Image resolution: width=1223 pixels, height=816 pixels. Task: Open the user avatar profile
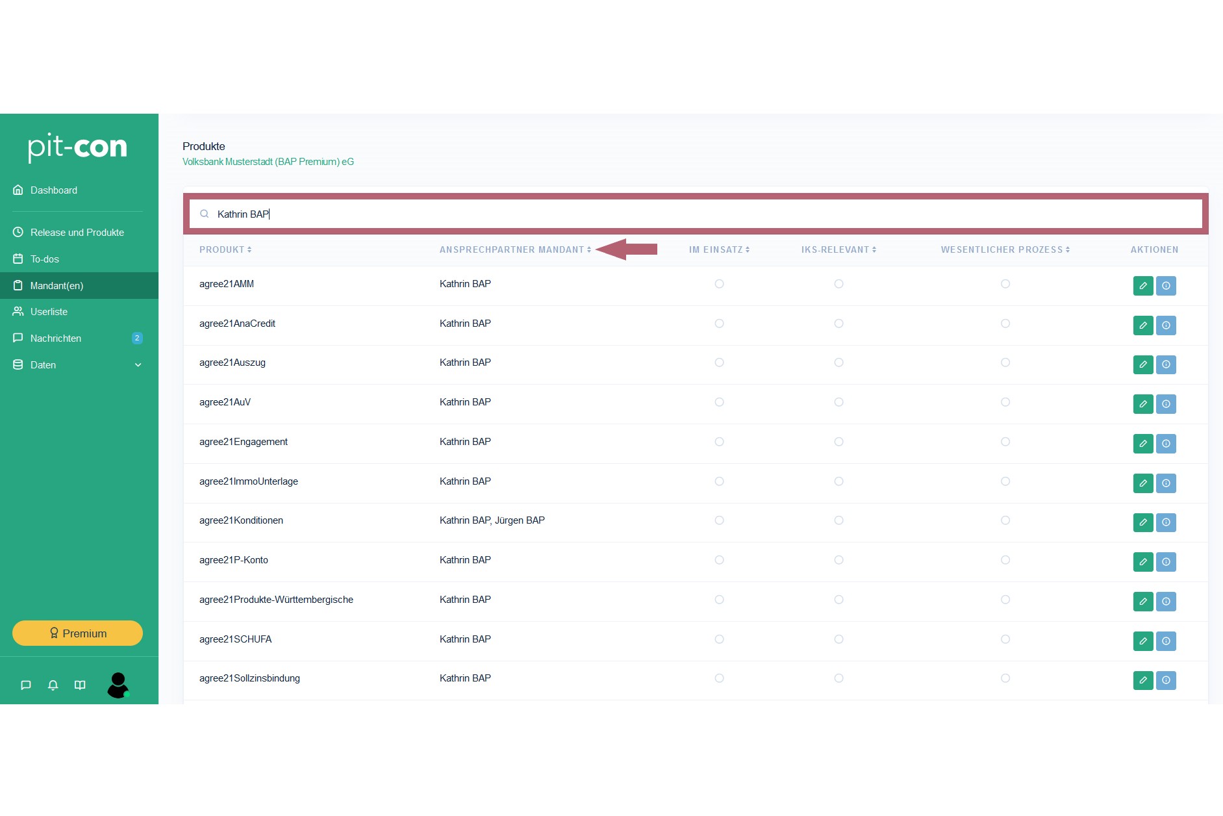pos(118,685)
